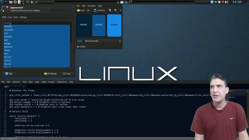This screenshot has width=249, height=140.
Task: Open the editor's Goto menu
Action: (x=37, y=82)
